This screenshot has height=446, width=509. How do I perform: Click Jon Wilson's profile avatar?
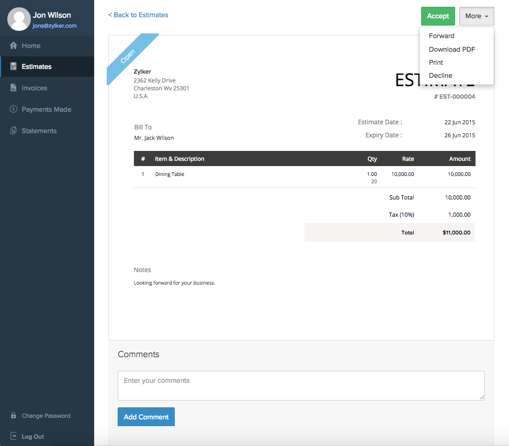pyautogui.click(x=18, y=19)
